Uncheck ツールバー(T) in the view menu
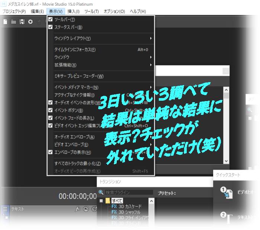This screenshot has height=230, width=260. pyautogui.click(x=51, y=19)
